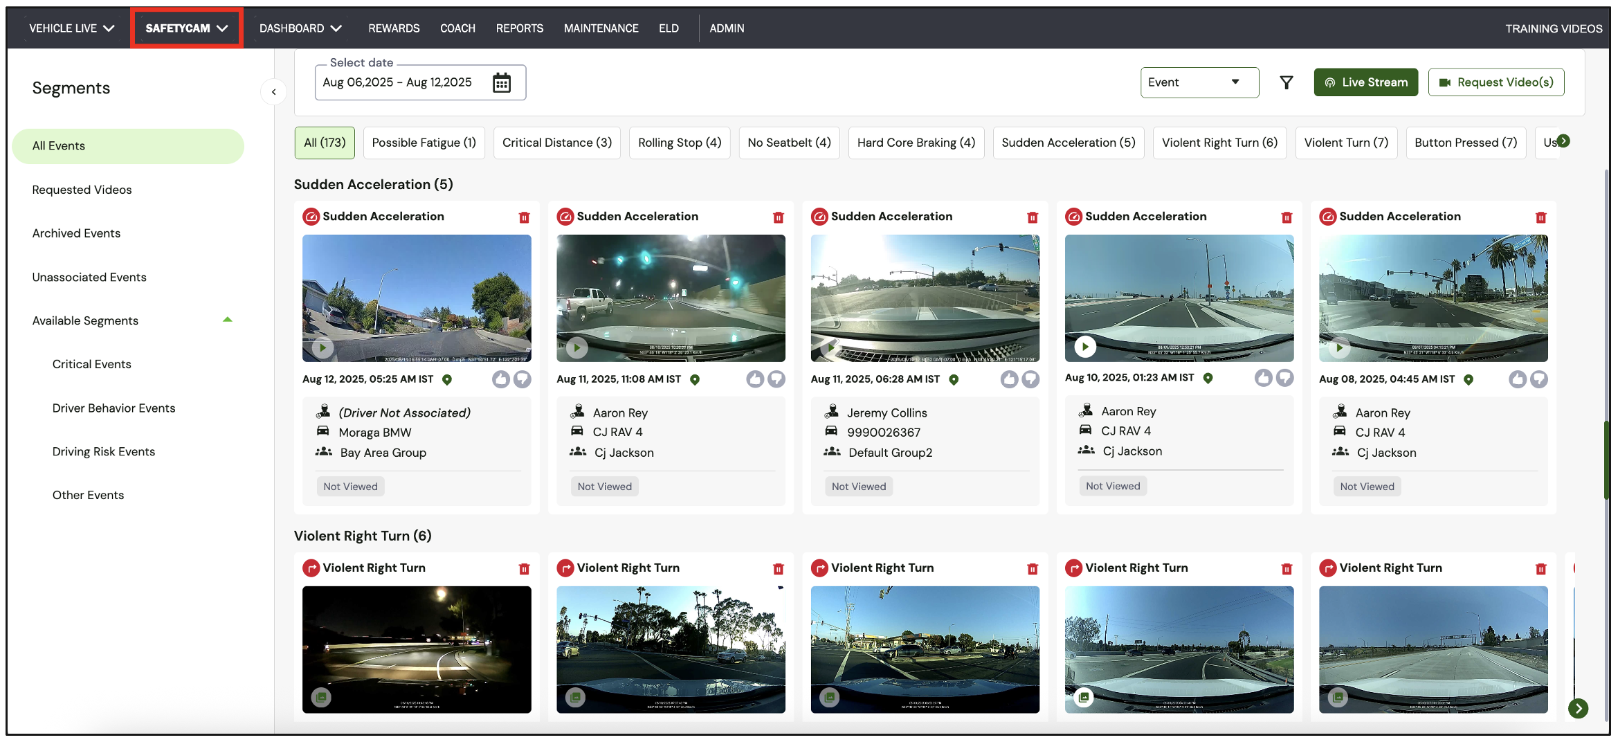Open the REPORTS menu item
This screenshot has width=1618, height=742.
(x=519, y=28)
